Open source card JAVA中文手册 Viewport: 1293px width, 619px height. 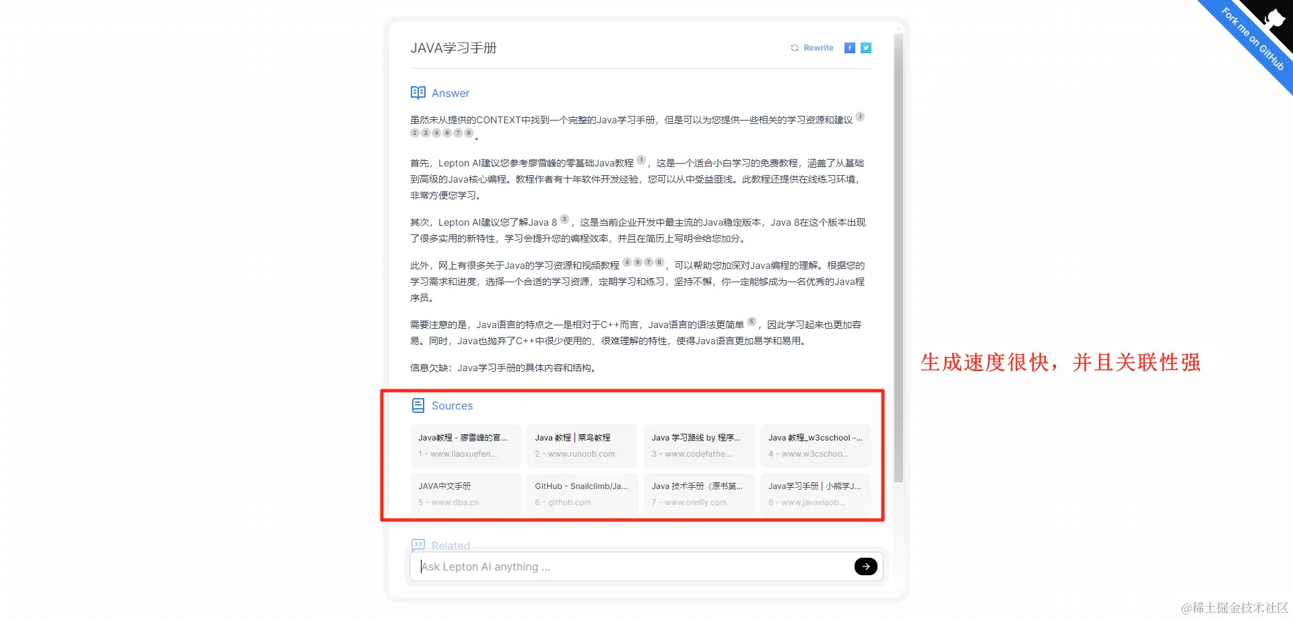[x=465, y=494]
